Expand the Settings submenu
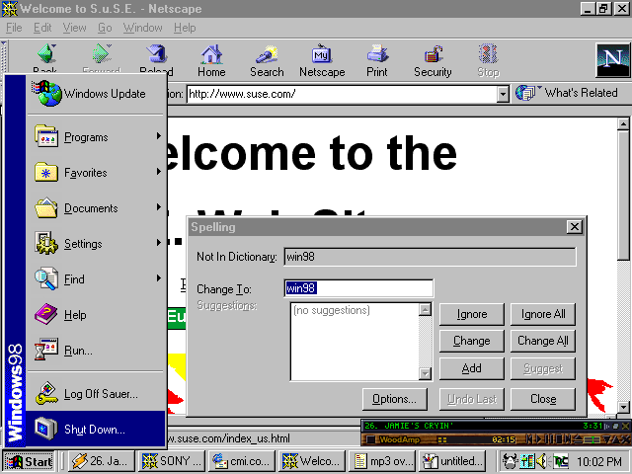Image resolution: width=632 pixels, height=474 pixels. coord(96,244)
